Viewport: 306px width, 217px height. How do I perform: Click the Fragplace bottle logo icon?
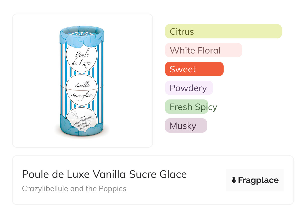click(x=234, y=180)
